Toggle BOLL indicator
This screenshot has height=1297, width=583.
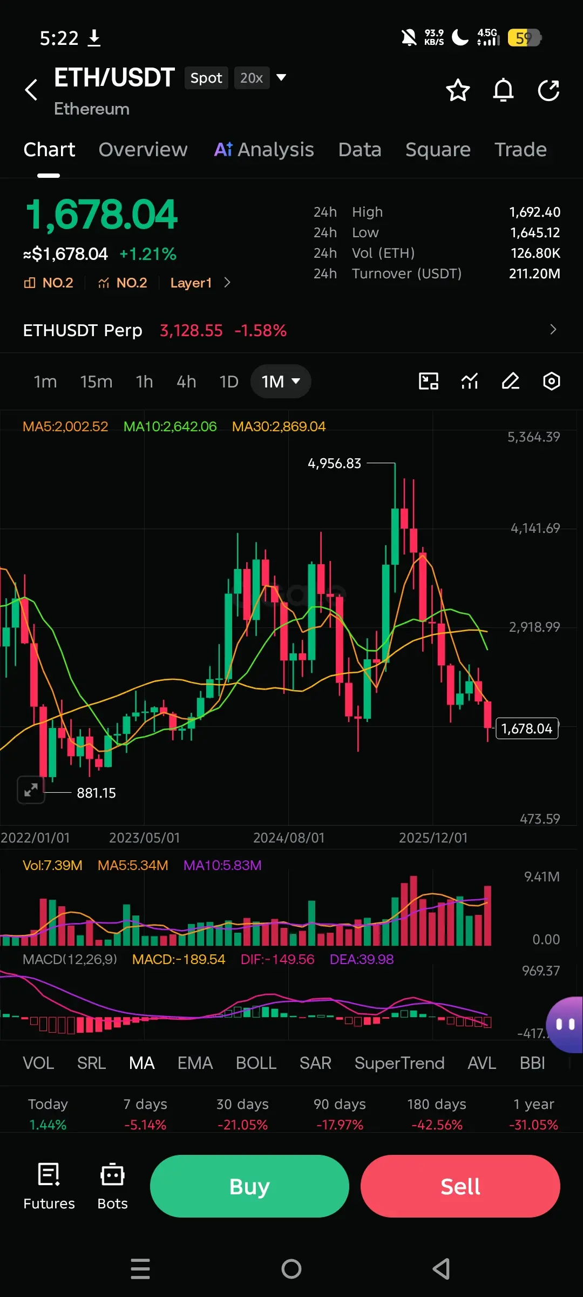[256, 1063]
